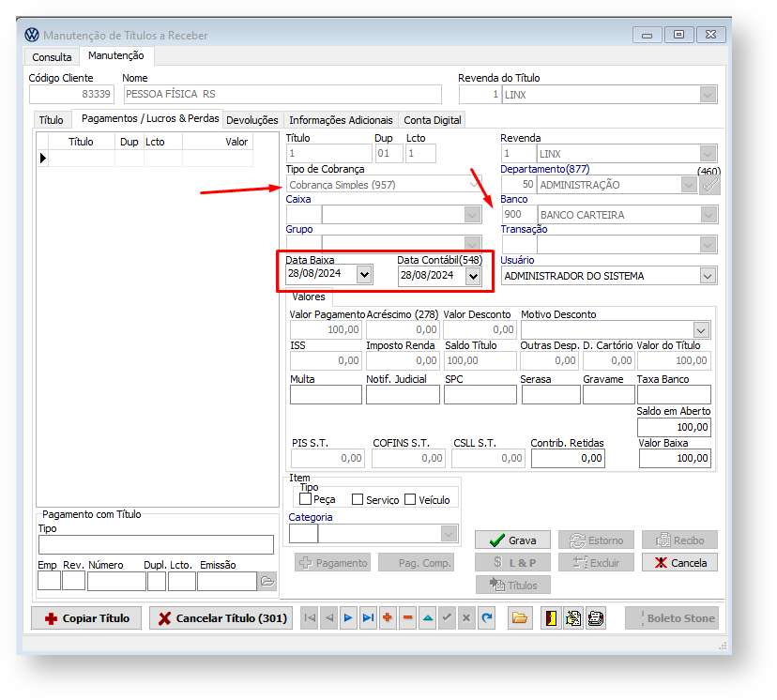Open Departamento ADMINISTRAÇÃO dropdown arrow
Screen dimensions: 777x700
688,185
